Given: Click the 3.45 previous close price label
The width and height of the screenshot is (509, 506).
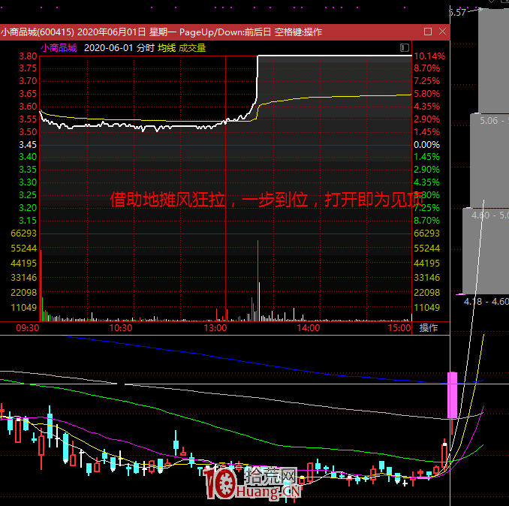Looking at the screenshot, I should coord(28,145).
